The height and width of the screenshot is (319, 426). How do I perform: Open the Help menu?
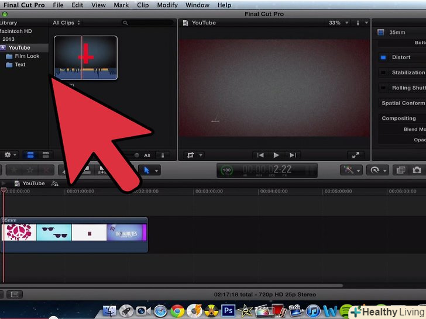pyautogui.click(x=224, y=5)
